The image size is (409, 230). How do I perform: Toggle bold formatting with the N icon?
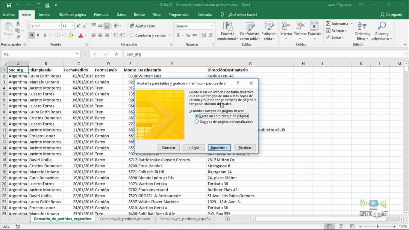click(32, 35)
